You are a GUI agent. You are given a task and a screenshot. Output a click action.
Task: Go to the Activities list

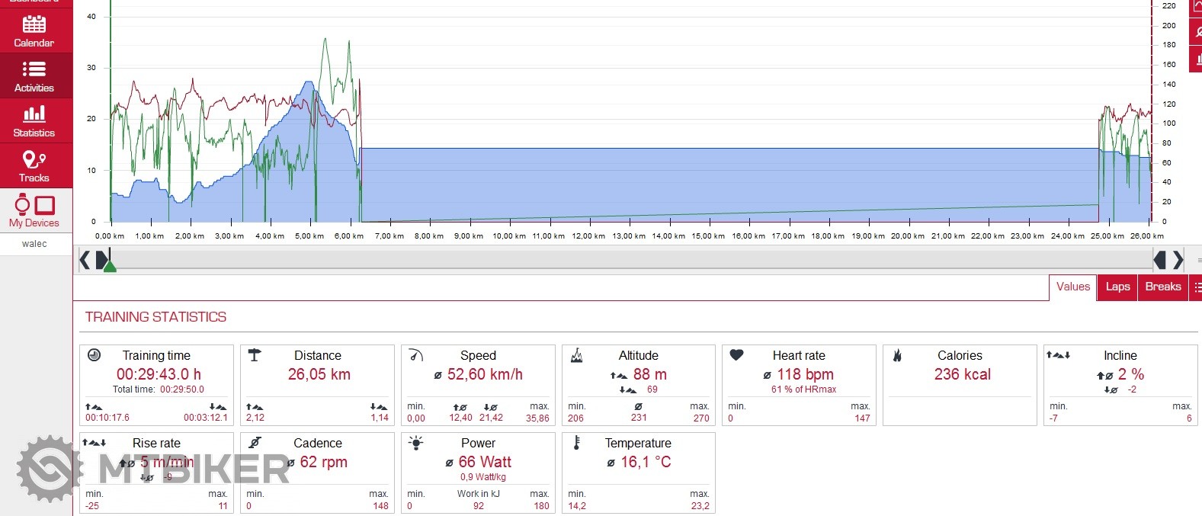coord(34,75)
